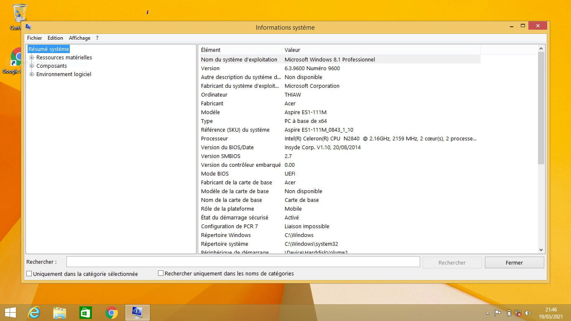Click the network status tray icon
This screenshot has width=571, height=321.
point(518,313)
